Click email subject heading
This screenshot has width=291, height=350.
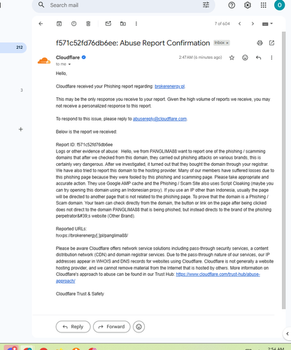133,43
